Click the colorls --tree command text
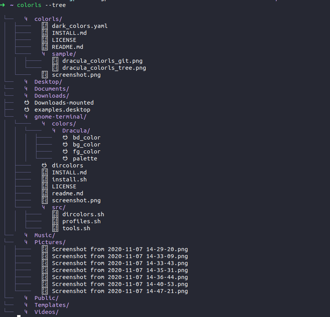Viewport: 330px width, 317px height. coord(41,5)
